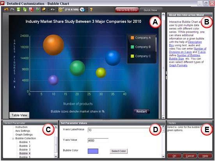Image resolution: width=215 pixels, height=161 pixels.
Task: Select Bubble 2 in the tree
Action: click(x=25, y=146)
